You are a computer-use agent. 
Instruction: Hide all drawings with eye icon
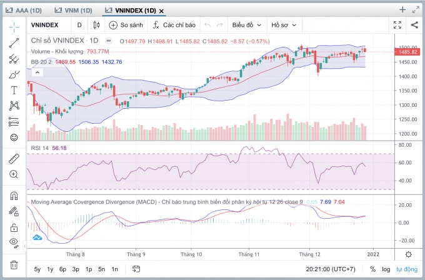[x=14, y=242]
